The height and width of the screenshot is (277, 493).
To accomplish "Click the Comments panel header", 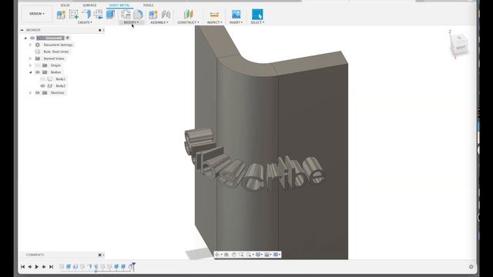I will click(x=35, y=255).
